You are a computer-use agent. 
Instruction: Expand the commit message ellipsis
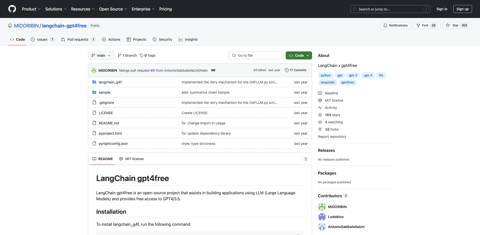pyautogui.click(x=213, y=70)
